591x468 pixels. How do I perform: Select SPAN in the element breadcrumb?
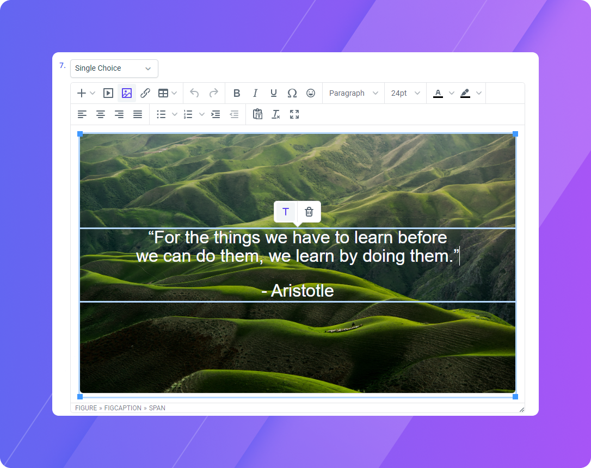click(x=158, y=408)
